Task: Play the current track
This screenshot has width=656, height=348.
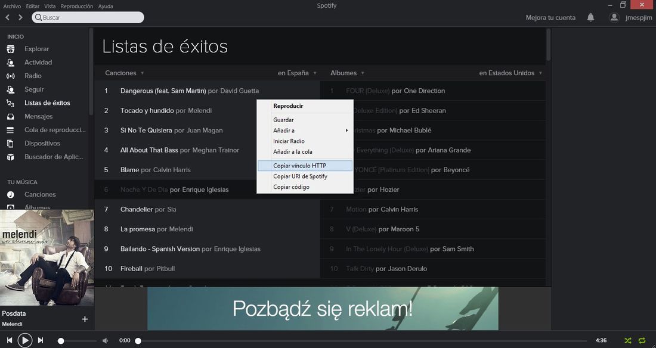Action: (x=24, y=340)
